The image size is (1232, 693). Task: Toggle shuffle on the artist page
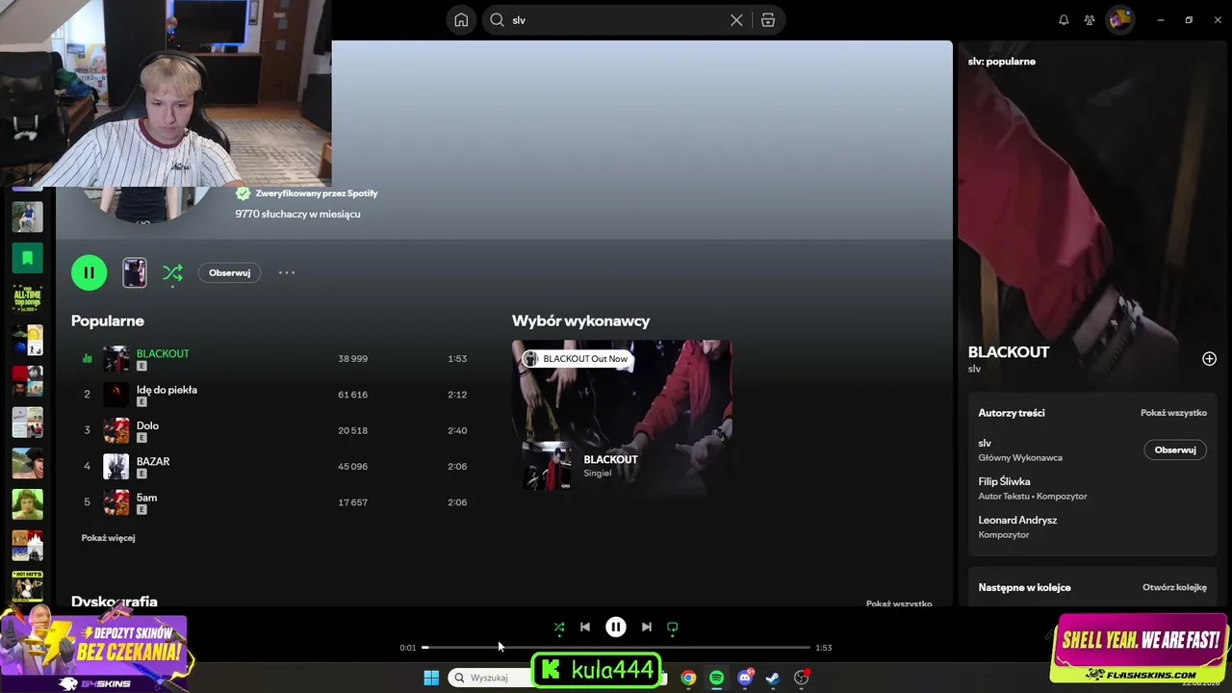point(172,273)
